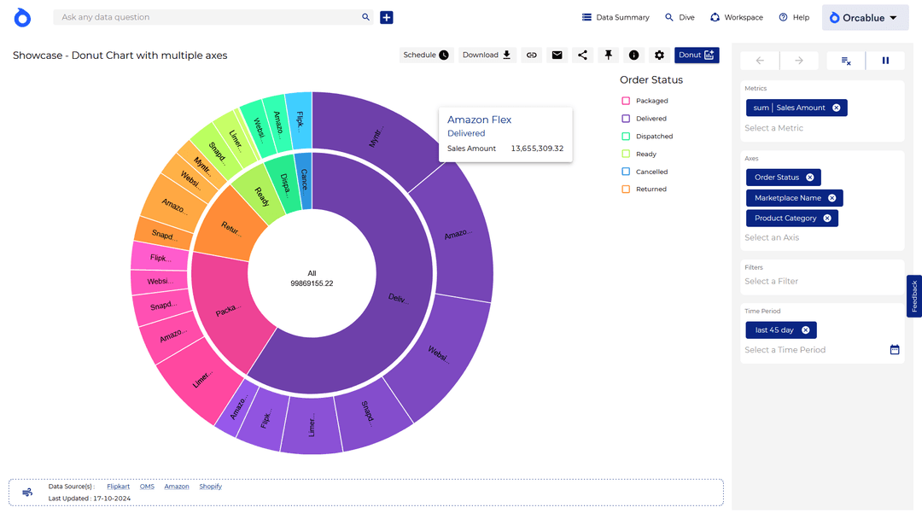Email the chart using envelope icon
The image size is (922, 519).
(557, 55)
